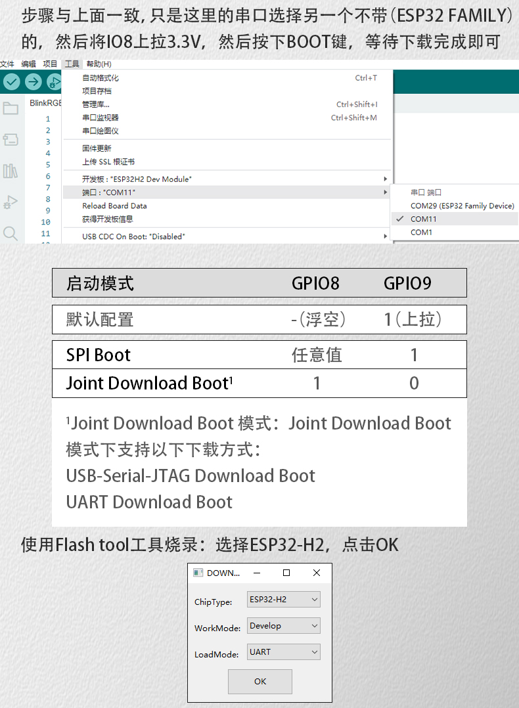Click the Upload arrow icon
This screenshot has width=519, height=708.
[x=33, y=81]
